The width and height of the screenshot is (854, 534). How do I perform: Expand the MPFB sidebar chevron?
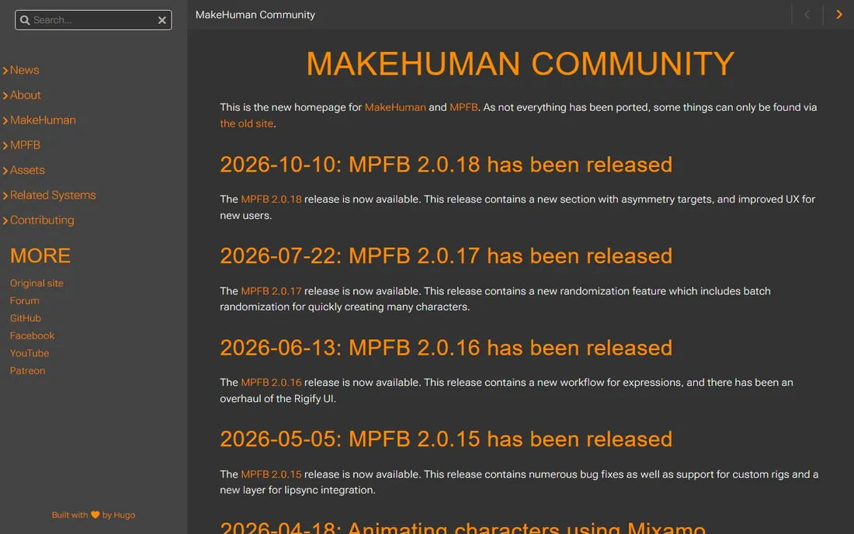[5, 145]
